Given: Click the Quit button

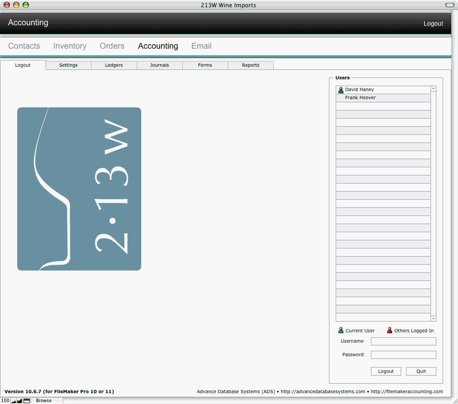Looking at the screenshot, I should pyautogui.click(x=421, y=371).
